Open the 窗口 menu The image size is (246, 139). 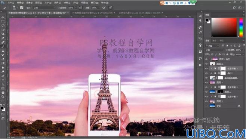(x=95, y=3)
